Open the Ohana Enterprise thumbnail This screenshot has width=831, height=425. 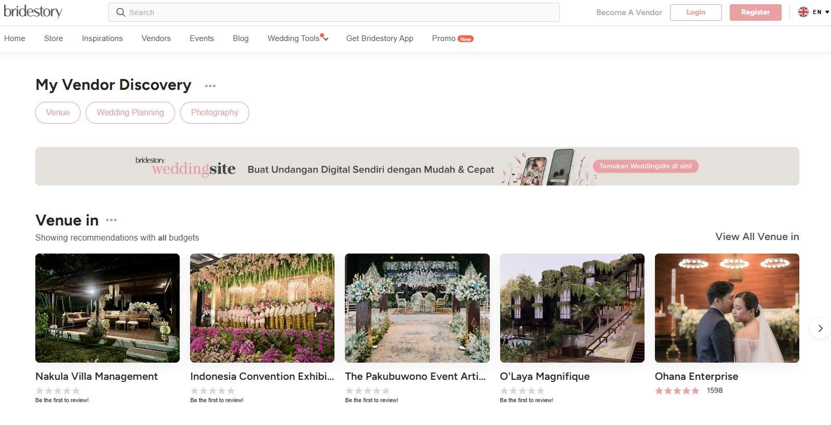pyautogui.click(x=727, y=308)
